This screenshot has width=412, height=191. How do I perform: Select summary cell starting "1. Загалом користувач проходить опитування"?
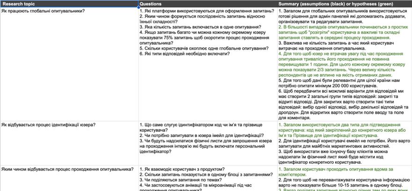point(345,178)
